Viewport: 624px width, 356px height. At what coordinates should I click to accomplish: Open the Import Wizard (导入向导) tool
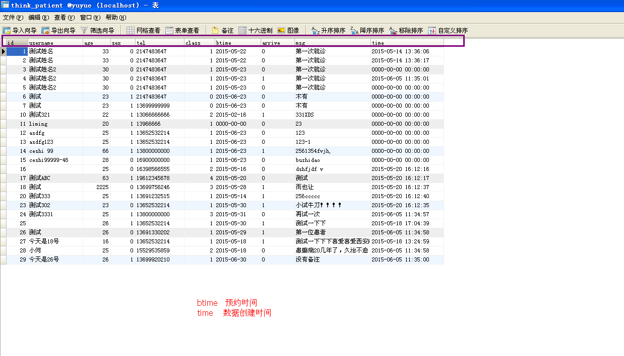pos(20,31)
